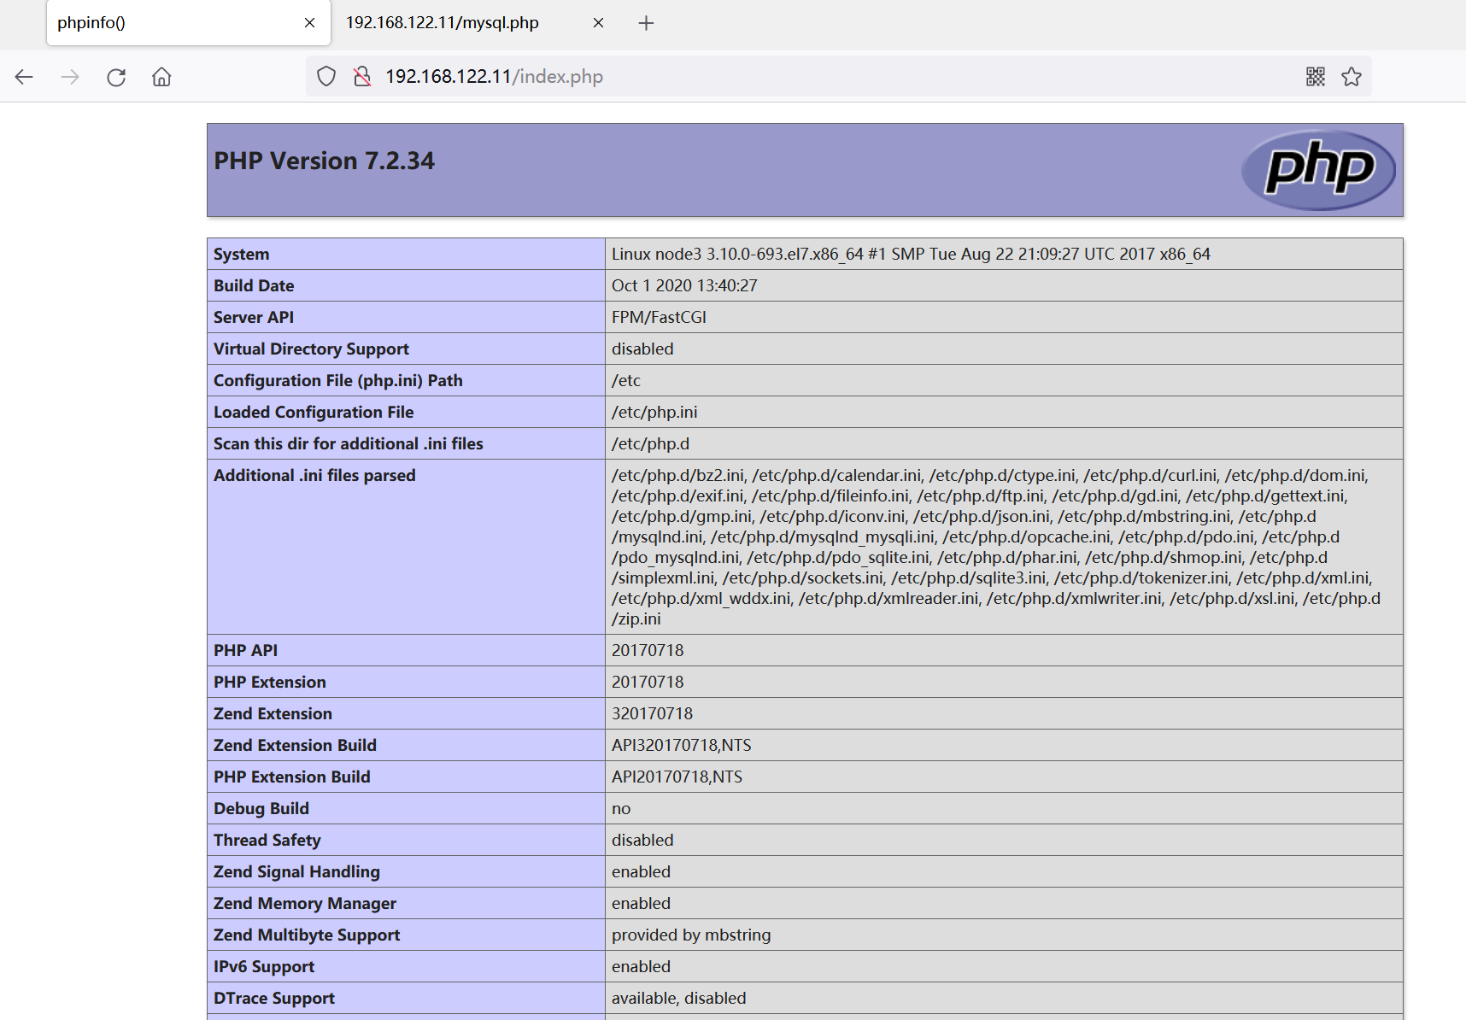The height and width of the screenshot is (1020, 1466).
Task: Select the PHP Version 7.2.34 heading
Action: [324, 161]
